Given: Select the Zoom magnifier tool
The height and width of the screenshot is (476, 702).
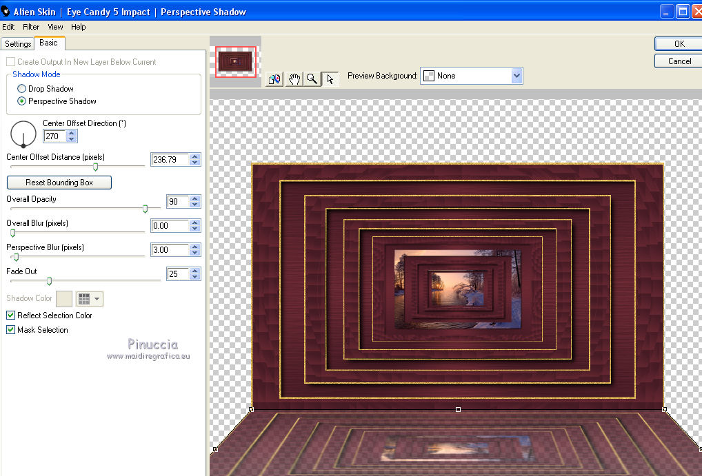Looking at the screenshot, I should click(312, 79).
